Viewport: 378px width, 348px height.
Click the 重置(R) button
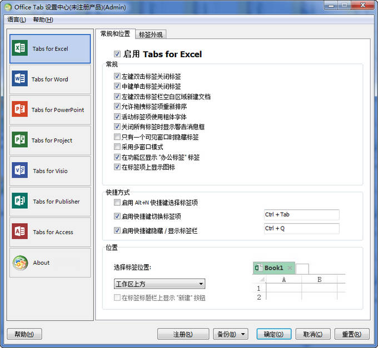tap(352, 334)
